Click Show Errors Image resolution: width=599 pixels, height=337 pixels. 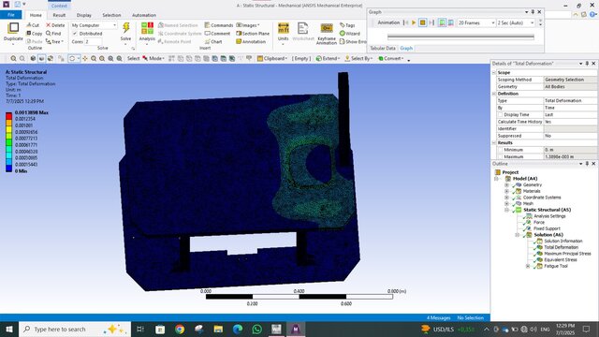(353, 41)
